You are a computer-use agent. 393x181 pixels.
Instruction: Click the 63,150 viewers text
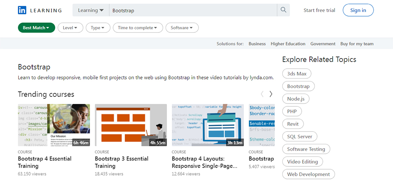(32, 174)
